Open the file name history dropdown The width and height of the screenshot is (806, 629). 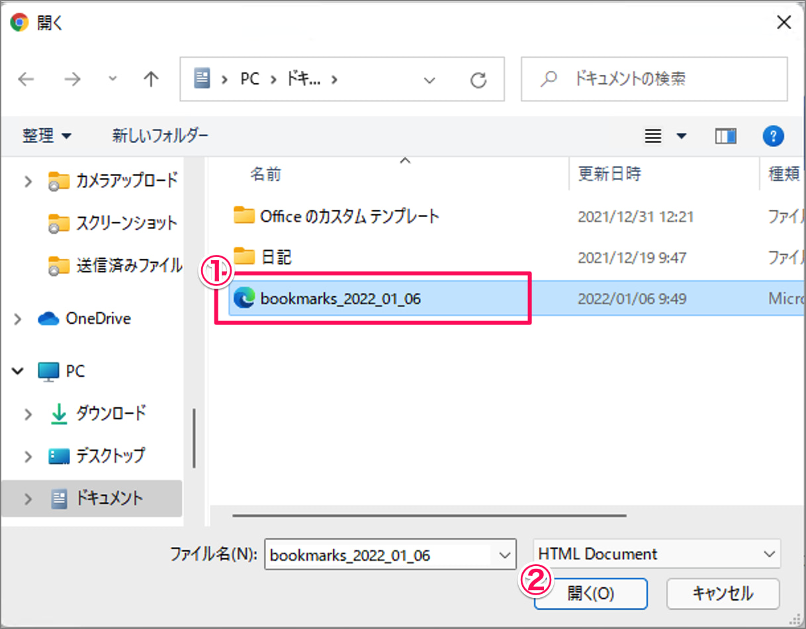click(505, 555)
